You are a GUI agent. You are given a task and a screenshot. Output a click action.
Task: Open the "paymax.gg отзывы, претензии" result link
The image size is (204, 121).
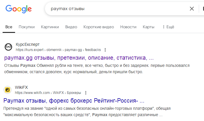[x=79, y=58]
